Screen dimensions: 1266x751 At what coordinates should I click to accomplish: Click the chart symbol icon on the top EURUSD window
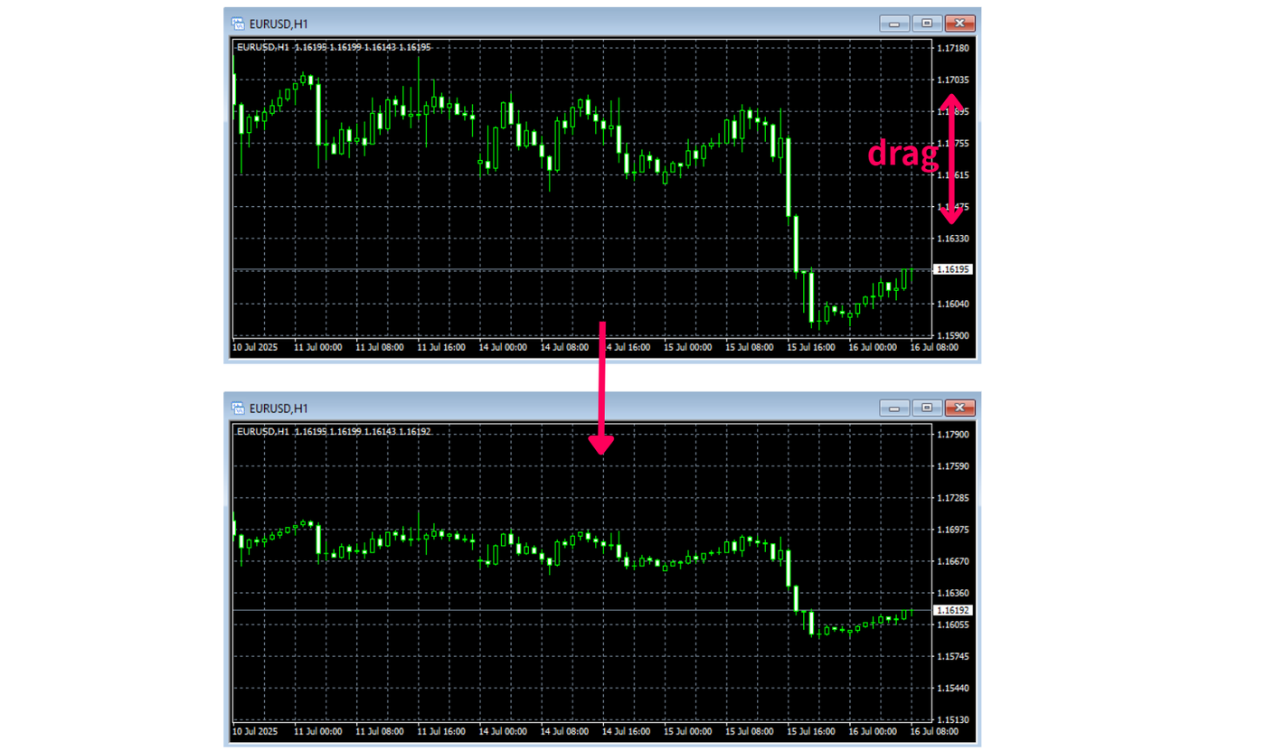click(x=238, y=23)
